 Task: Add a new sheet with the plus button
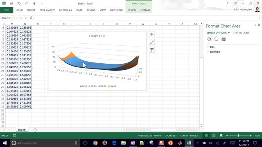coord(35,130)
